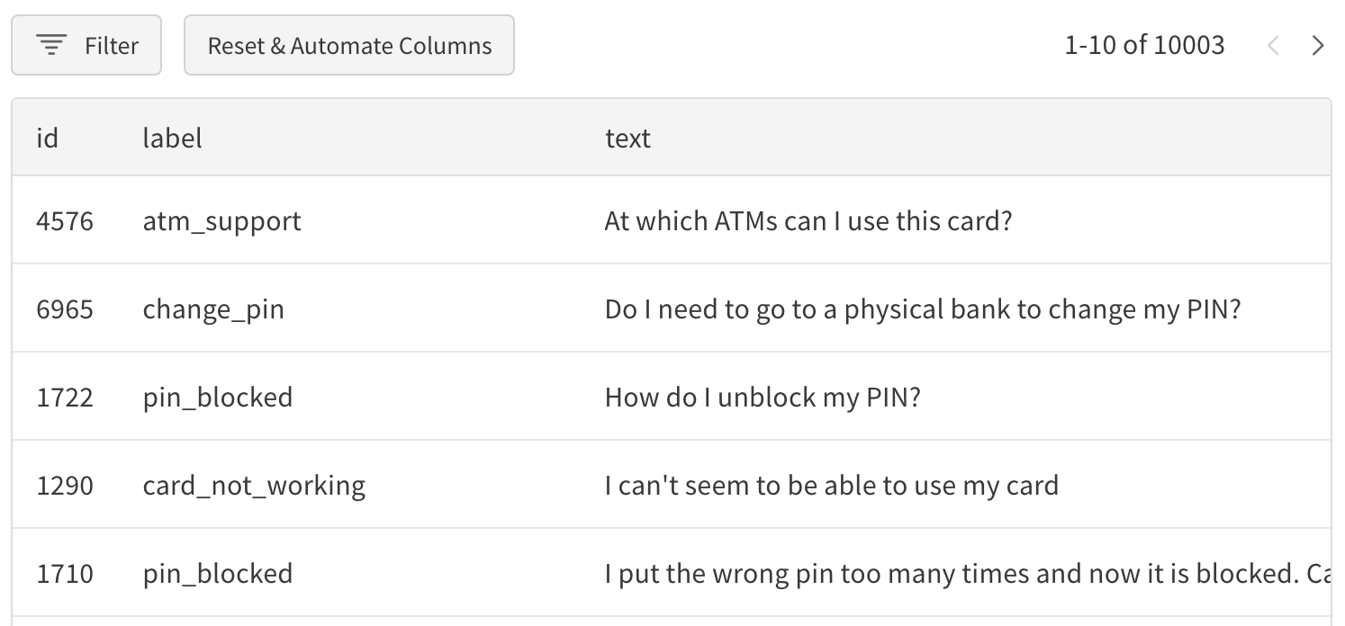
Task: Click the card_not_working label cell
Action: pos(254,486)
